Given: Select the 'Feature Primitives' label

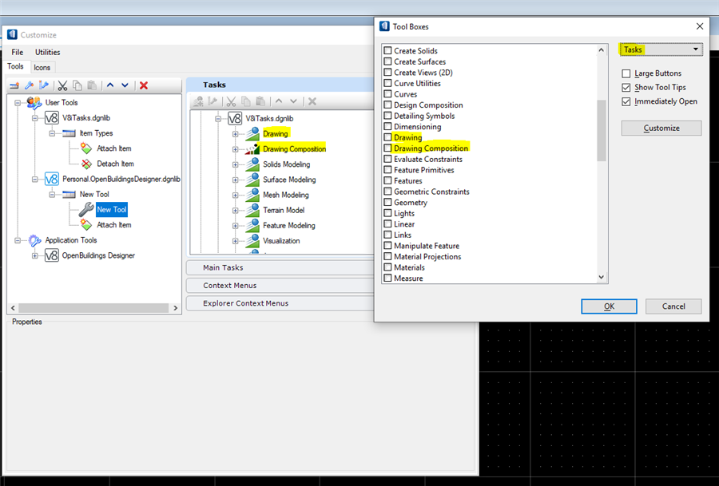Looking at the screenshot, I should point(424,170).
